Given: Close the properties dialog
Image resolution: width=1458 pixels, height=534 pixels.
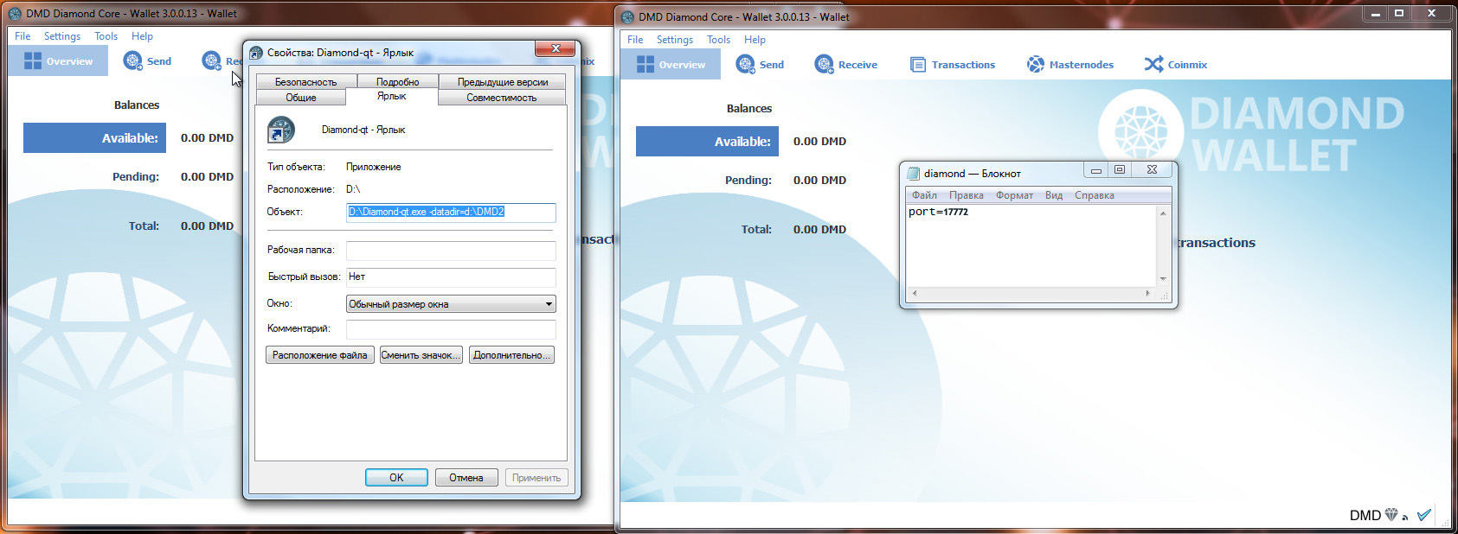Looking at the screenshot, I should [556, 48].
